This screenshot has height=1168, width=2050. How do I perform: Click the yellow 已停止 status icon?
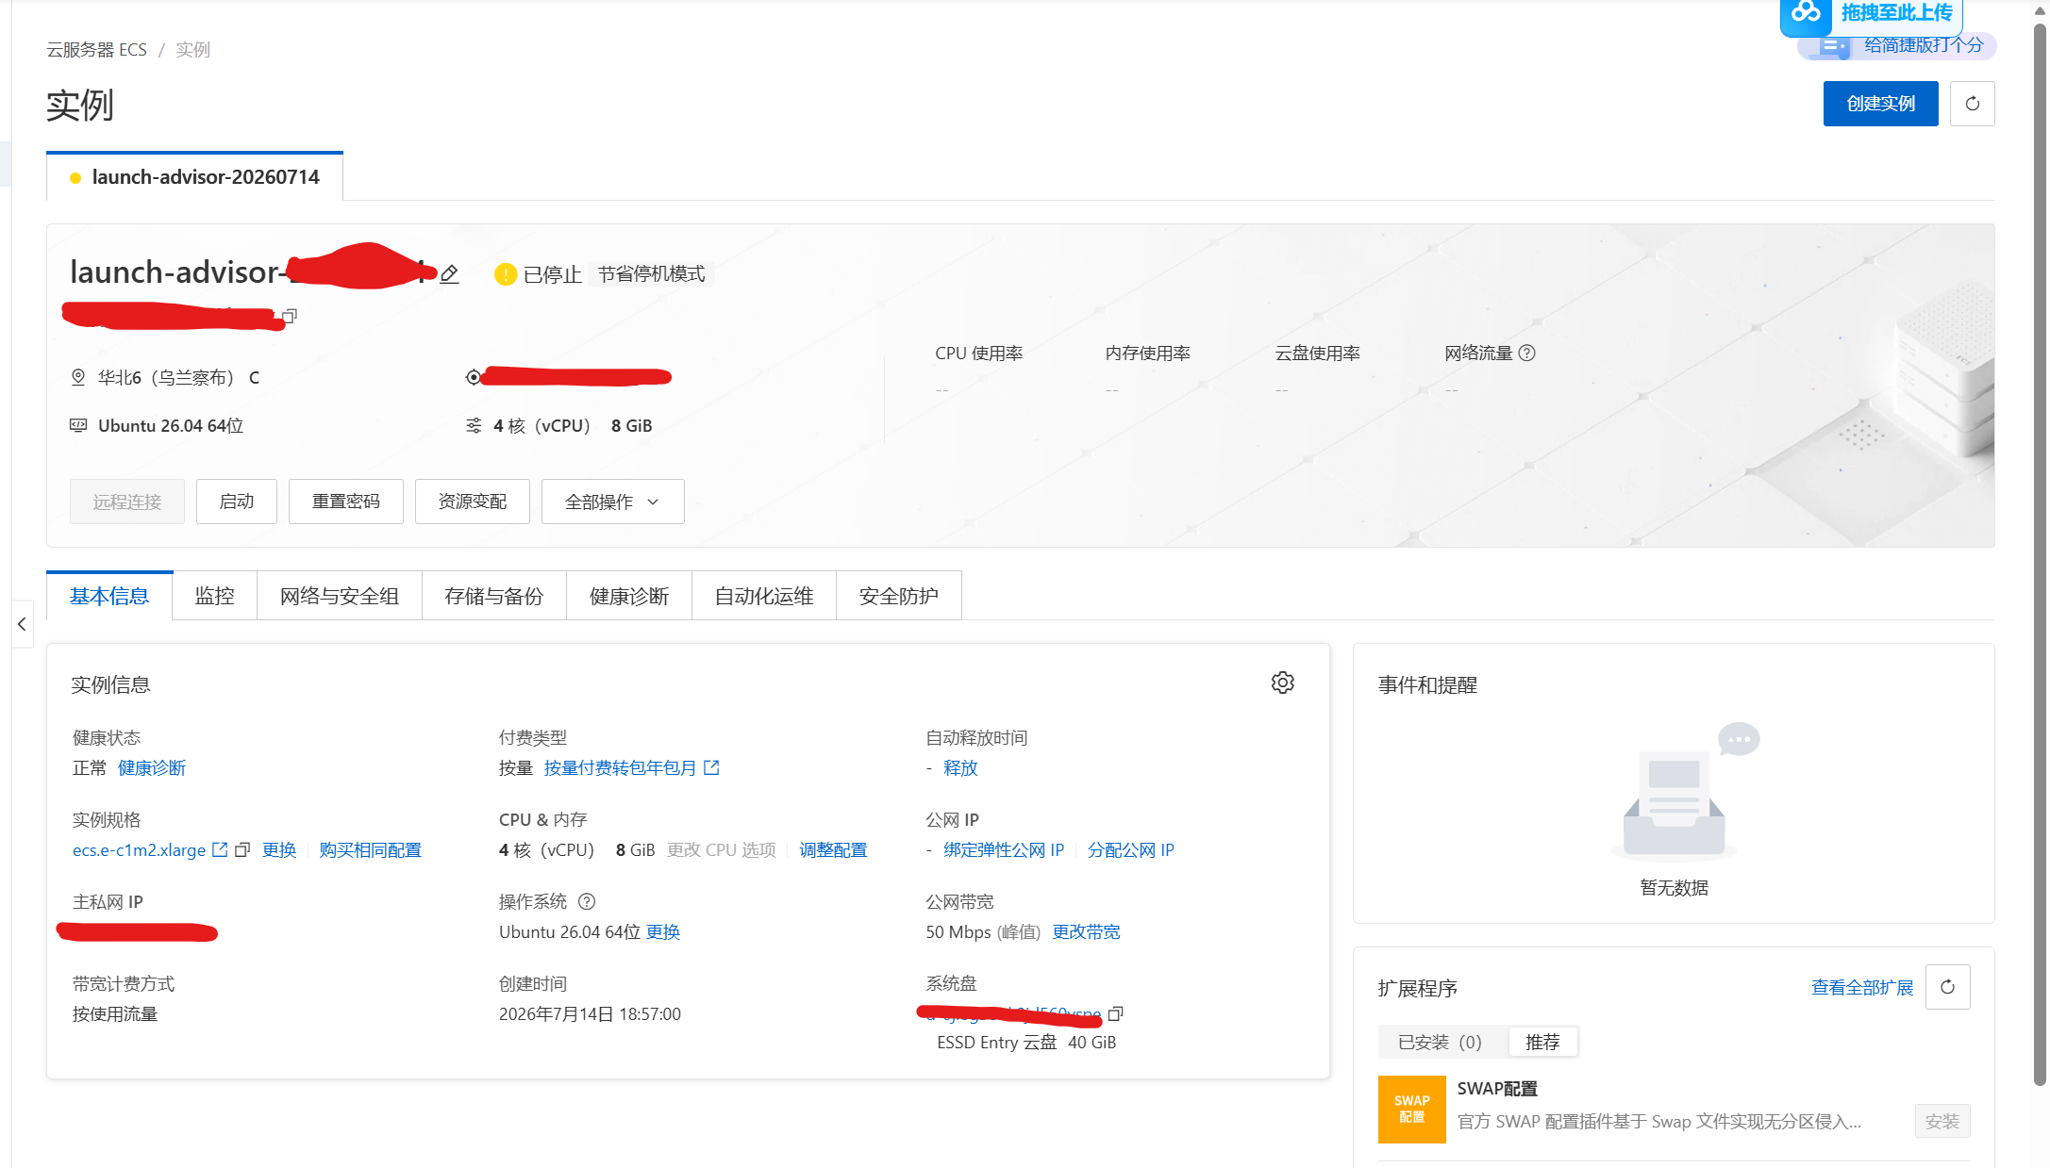pos(506,274)
